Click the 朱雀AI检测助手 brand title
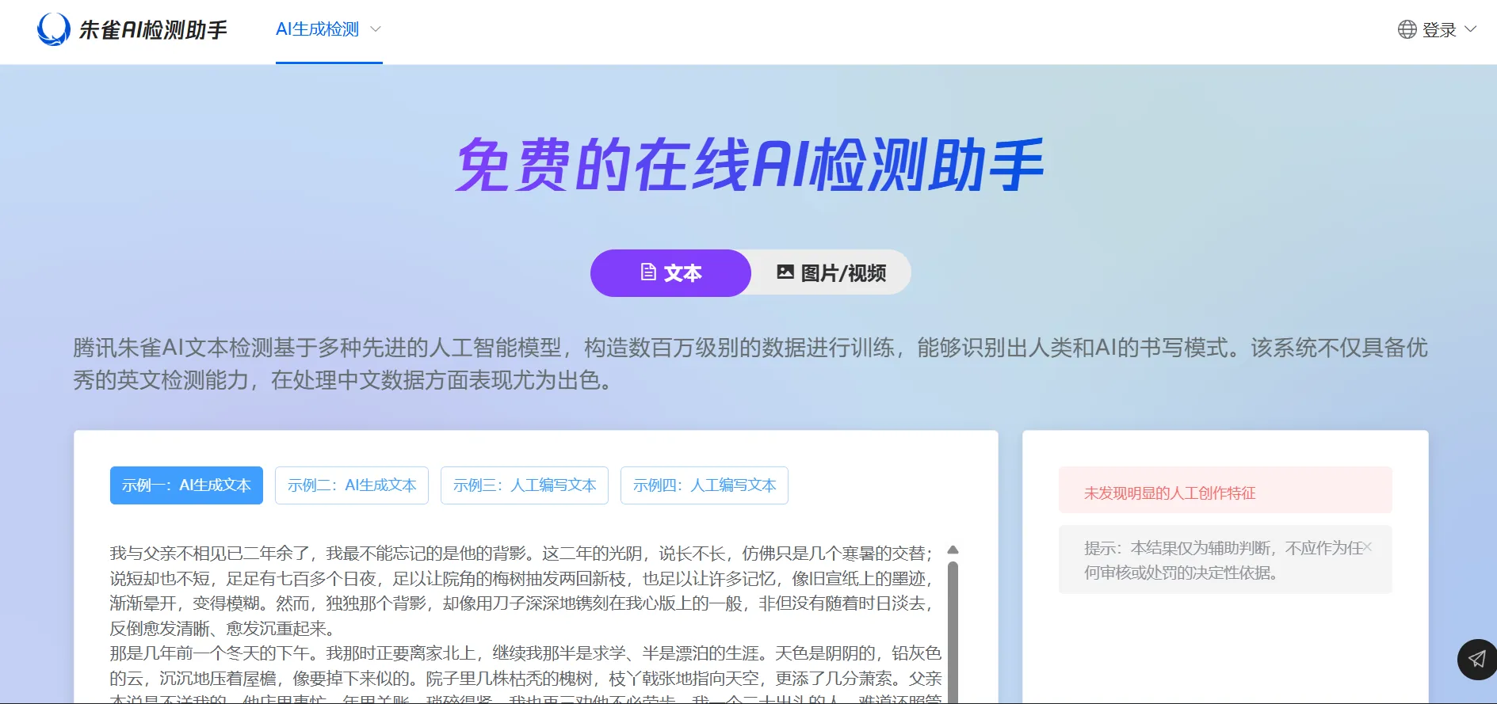Viewport: 1497px width, 704px height. tap(153, 30)
